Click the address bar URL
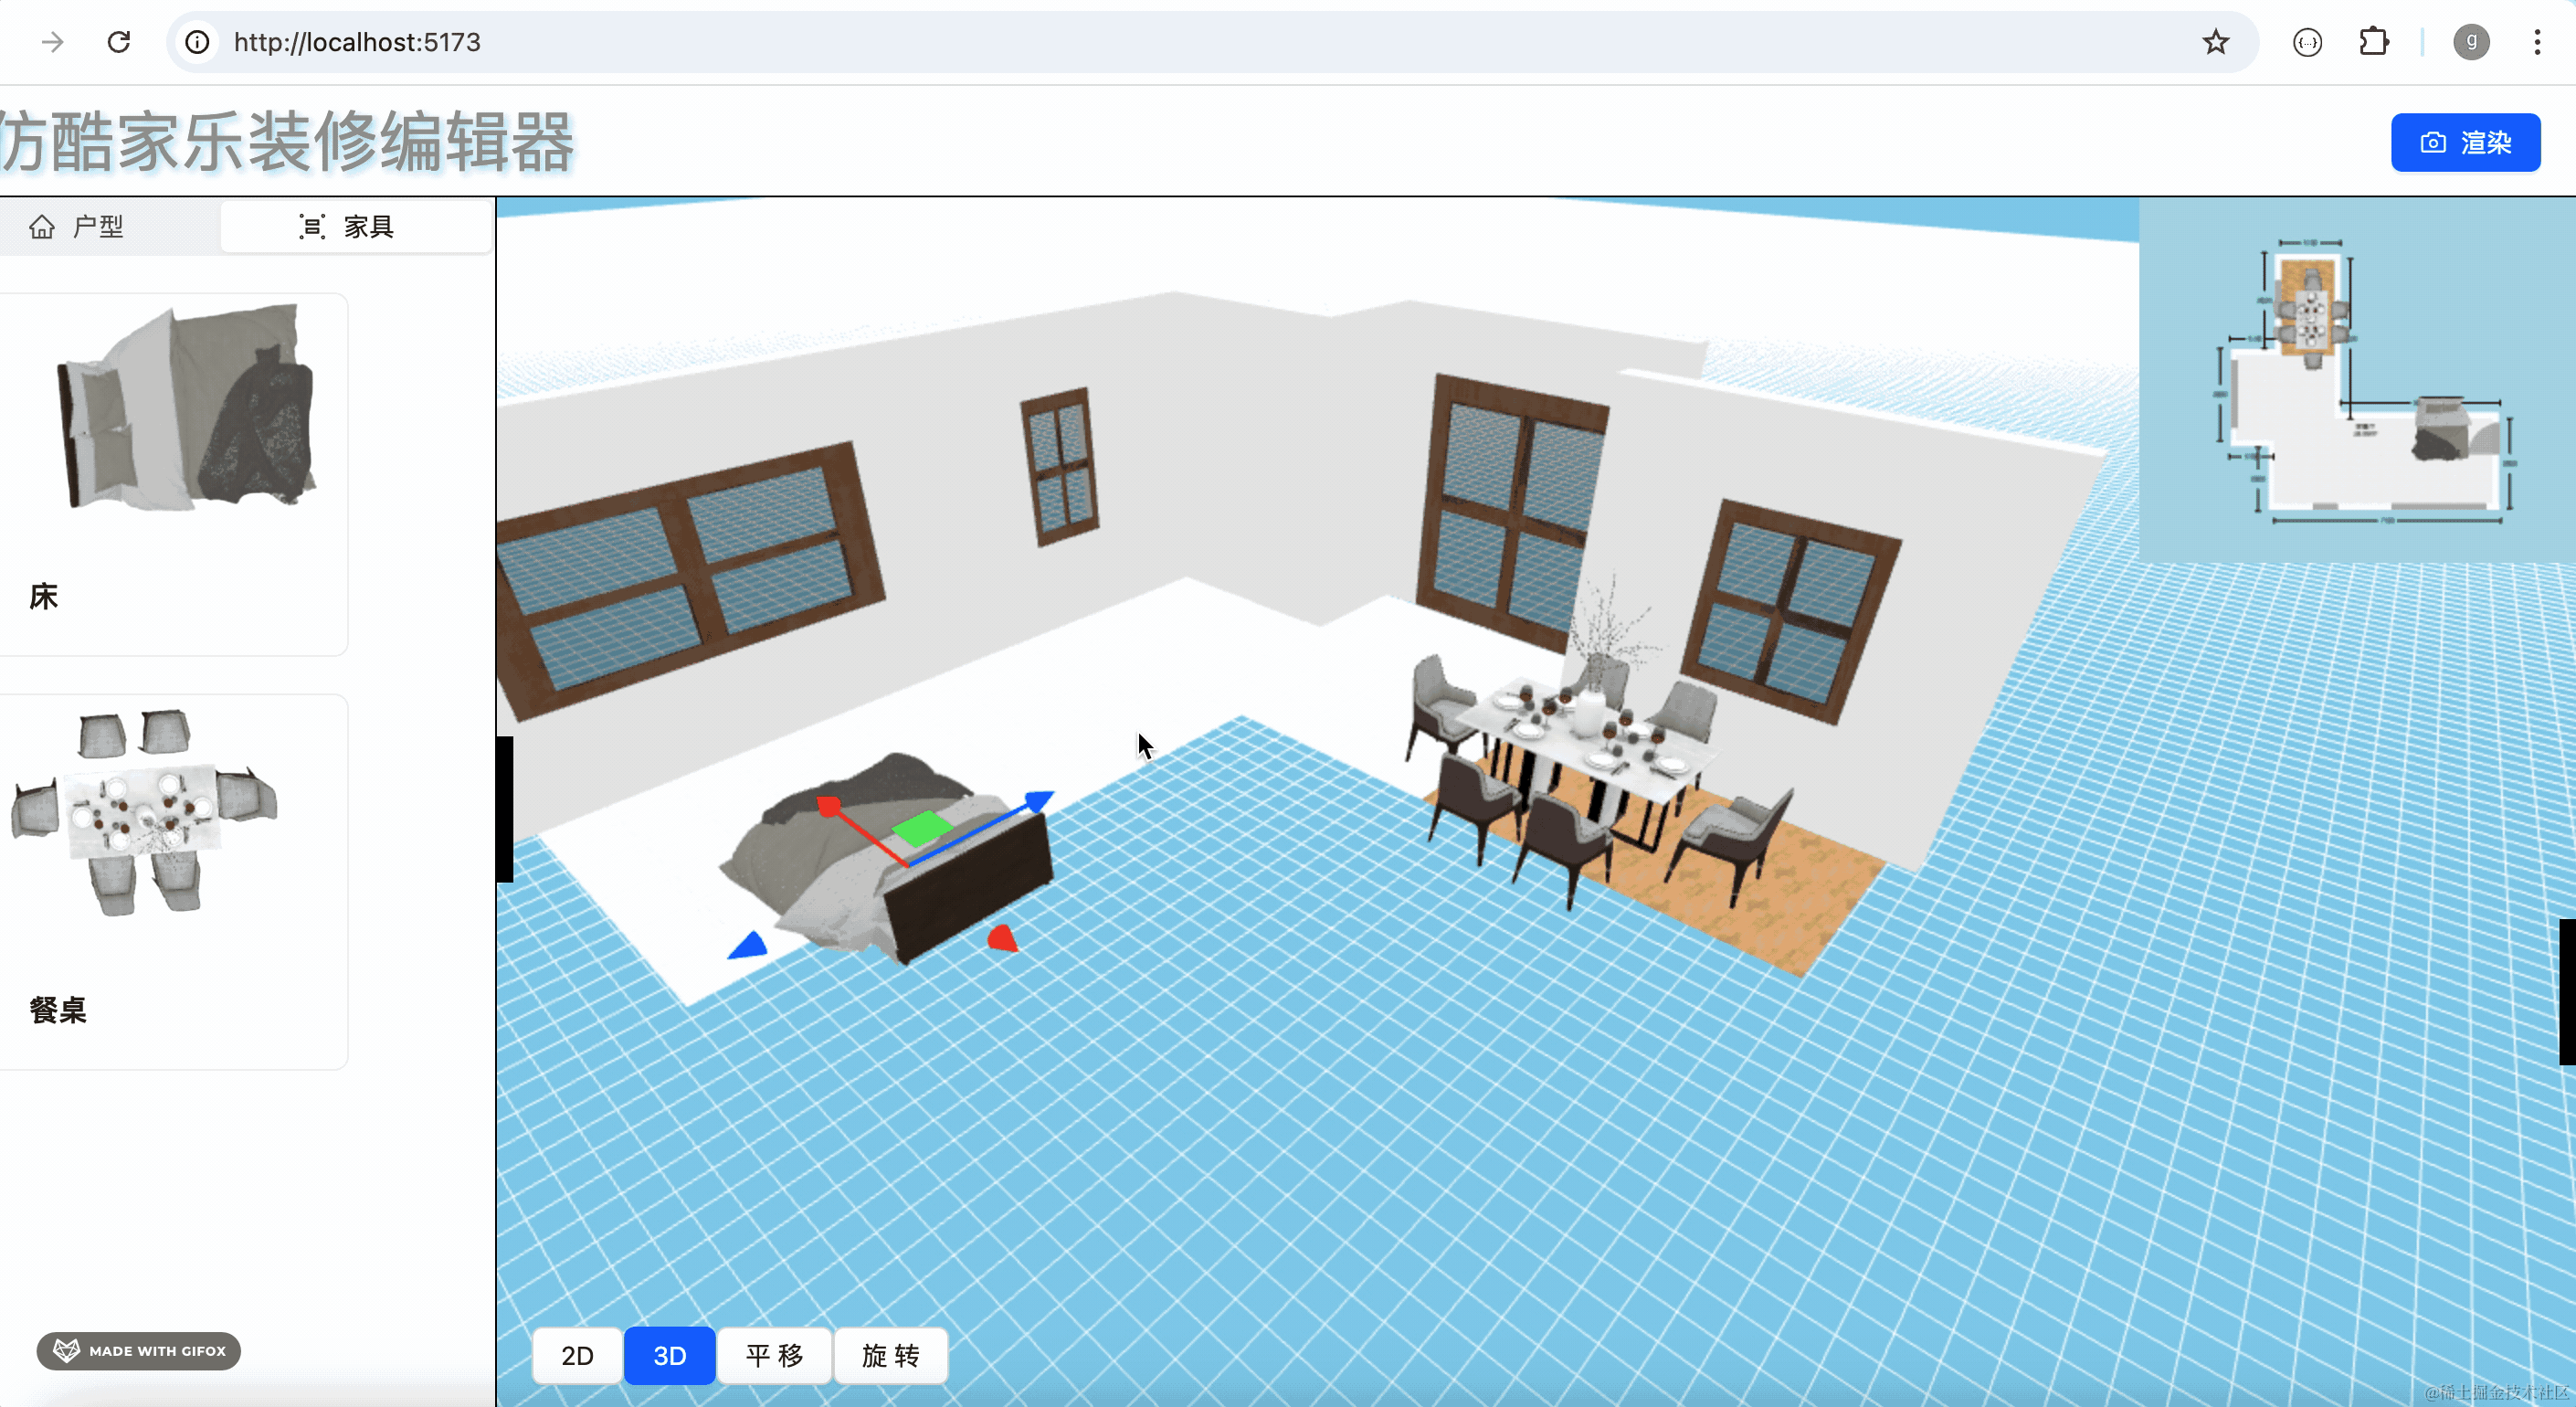The image size is (2576, 1407). 357,42
